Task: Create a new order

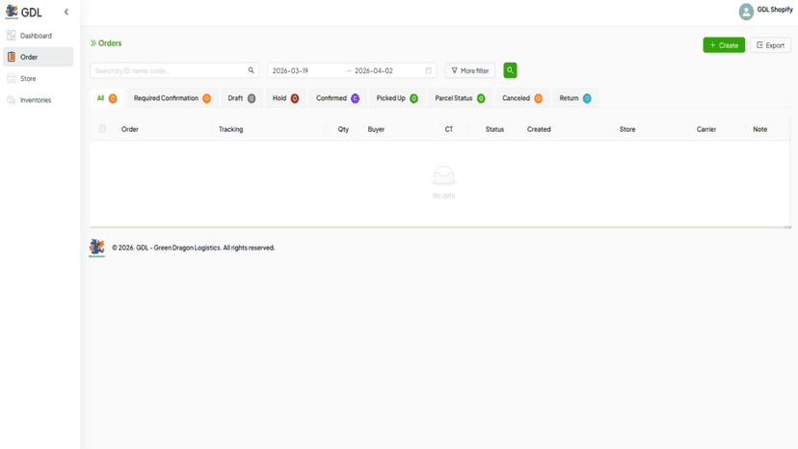Action: click(x=724, y=44)
